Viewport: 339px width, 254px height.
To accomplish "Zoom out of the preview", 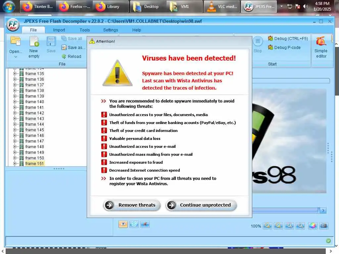I will (278, 226).
